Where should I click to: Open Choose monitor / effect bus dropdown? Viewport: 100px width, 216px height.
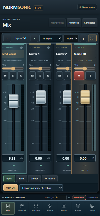point(41,188)
